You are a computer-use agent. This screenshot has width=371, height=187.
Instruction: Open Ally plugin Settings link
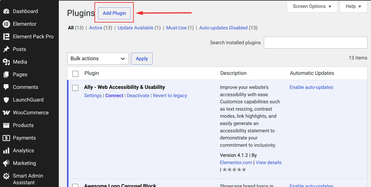coord(93,96)
